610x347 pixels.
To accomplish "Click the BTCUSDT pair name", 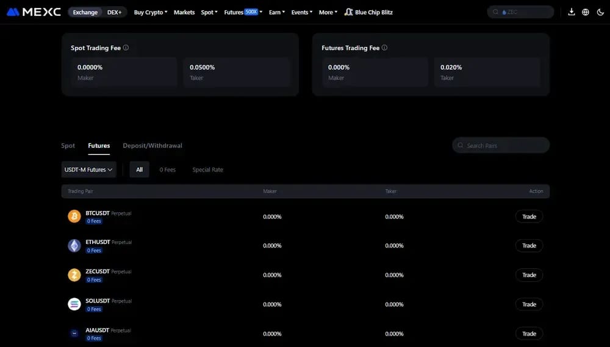I will point(98,213).
